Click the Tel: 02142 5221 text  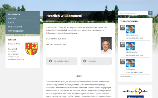[x=13, y=54]
